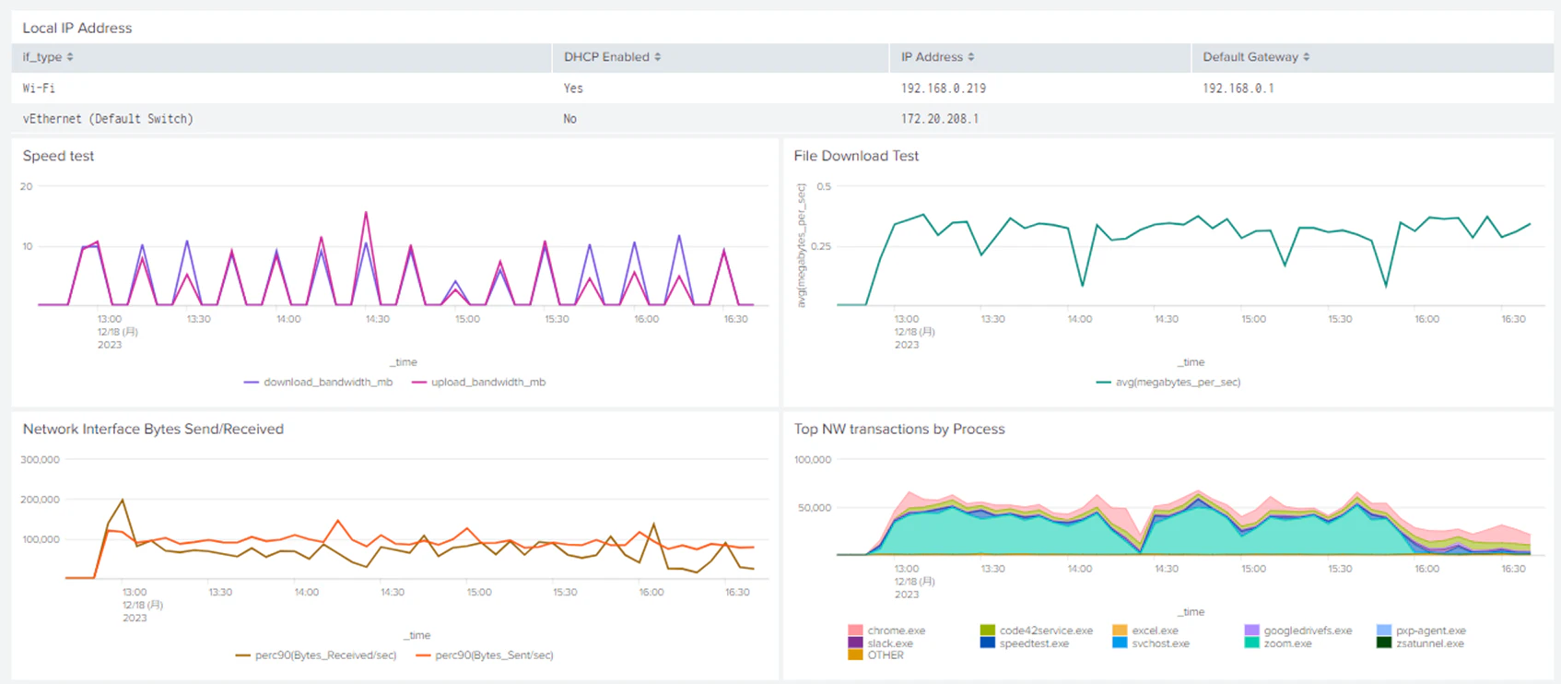Click OTHER legend swatch
This screenshot has width=1561, height=684.
[855, 655]
